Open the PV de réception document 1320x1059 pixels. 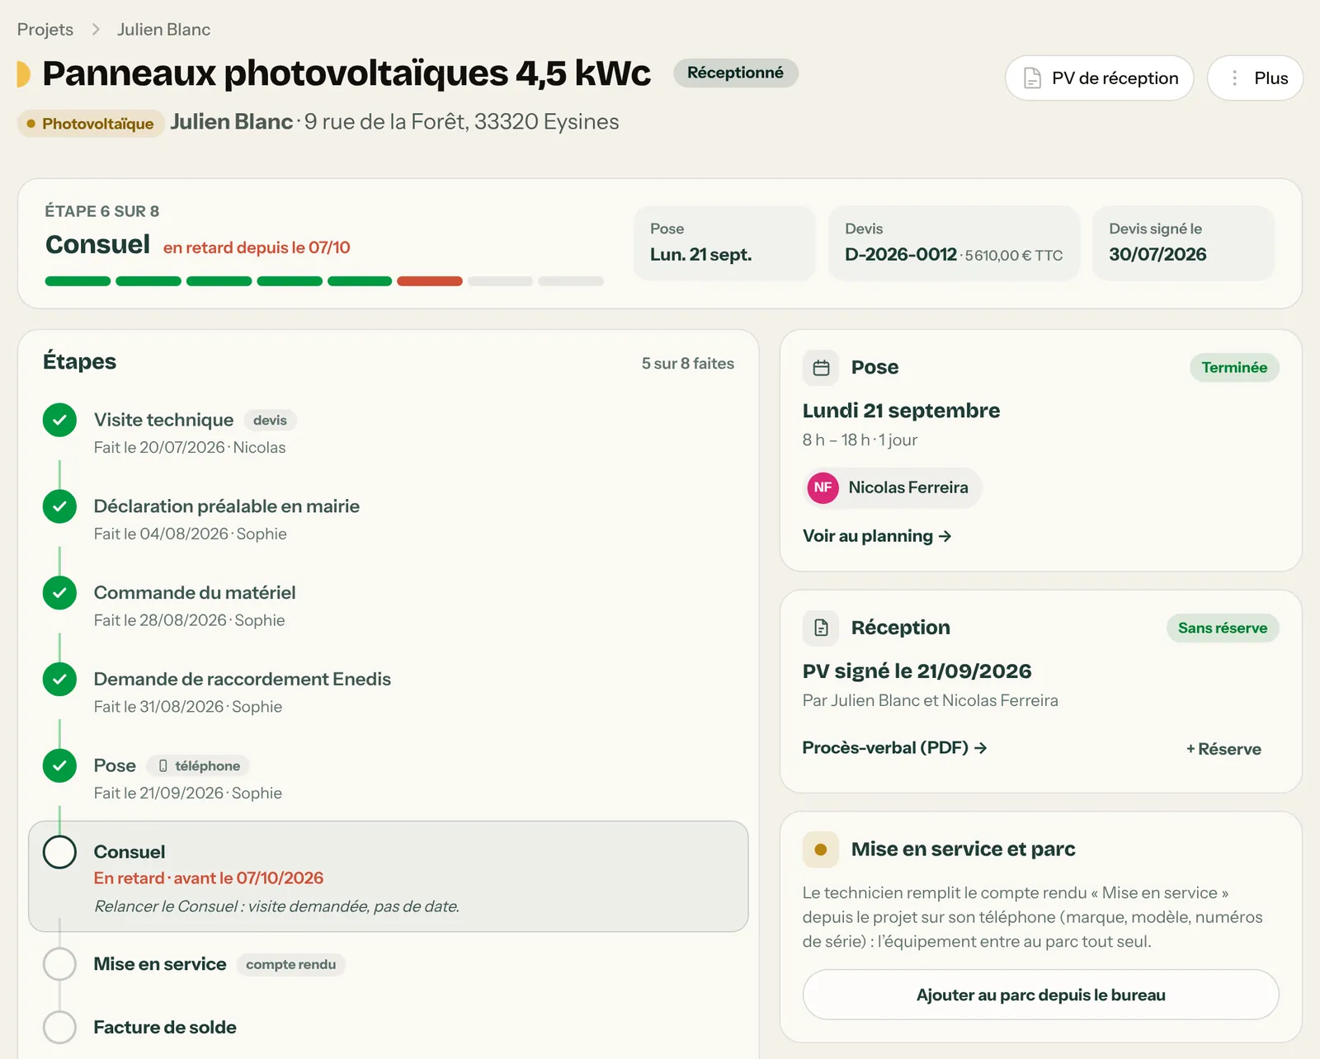(x=1099, y=78)
